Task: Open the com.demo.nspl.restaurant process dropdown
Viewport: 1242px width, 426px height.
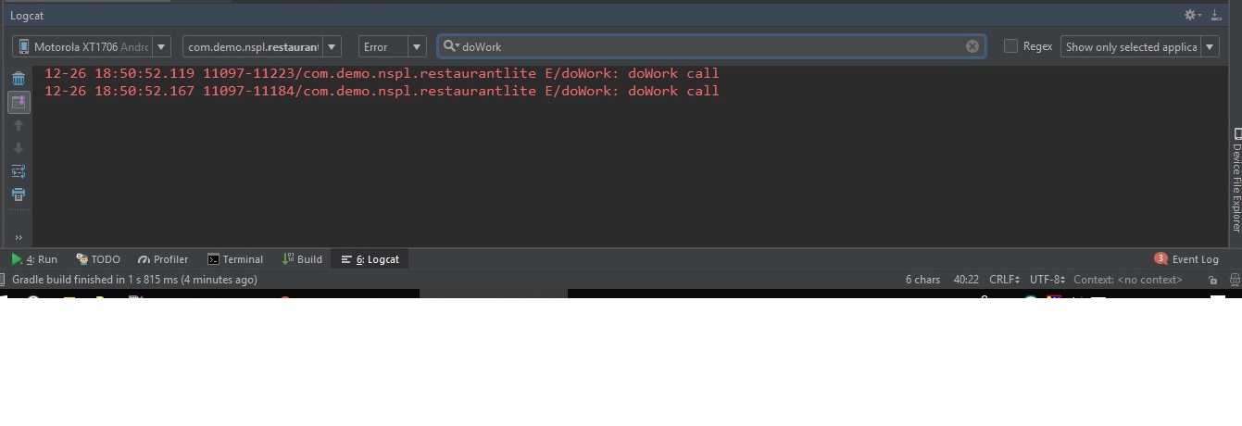Action: pos(261,46)
